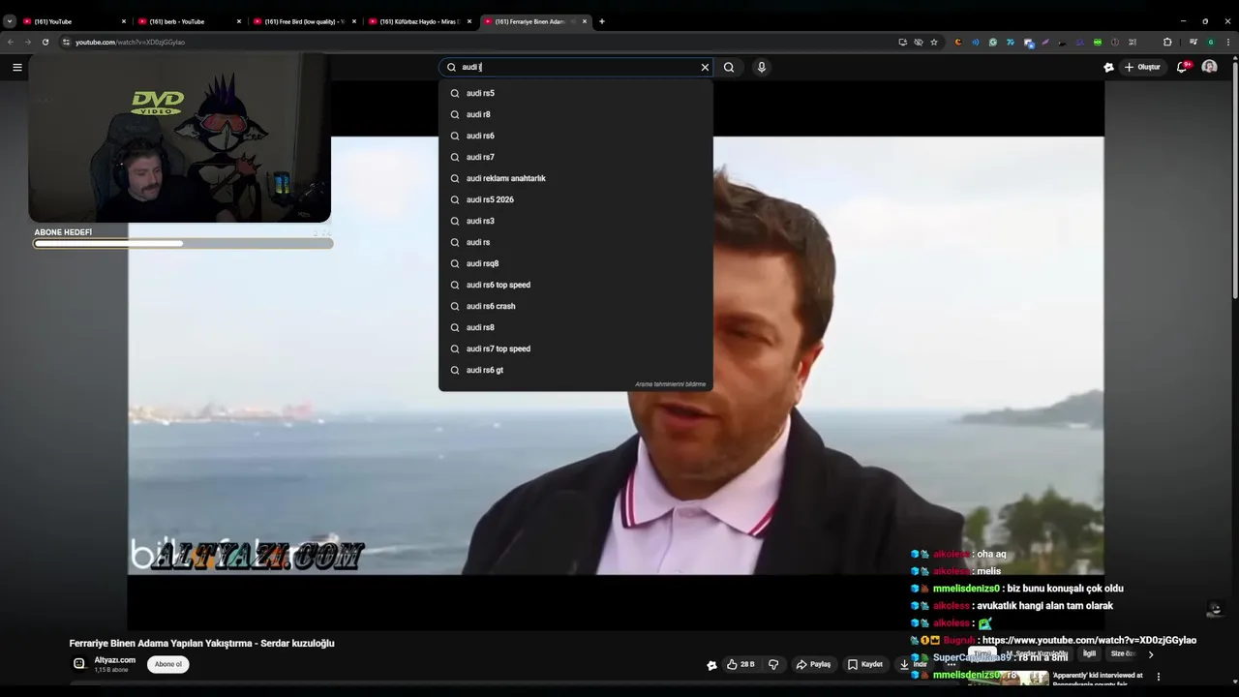Open the Chrome profile G avatar
Image resolution: width=1239 pixels, height=697 pixels.
[x=1210, y=42]
